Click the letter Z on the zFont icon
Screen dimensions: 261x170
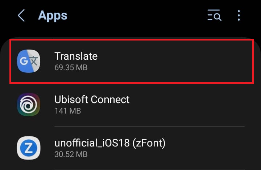coord(29,148)
